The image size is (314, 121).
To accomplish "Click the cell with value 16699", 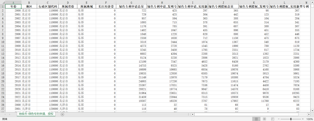I will [x=131, y=69].
